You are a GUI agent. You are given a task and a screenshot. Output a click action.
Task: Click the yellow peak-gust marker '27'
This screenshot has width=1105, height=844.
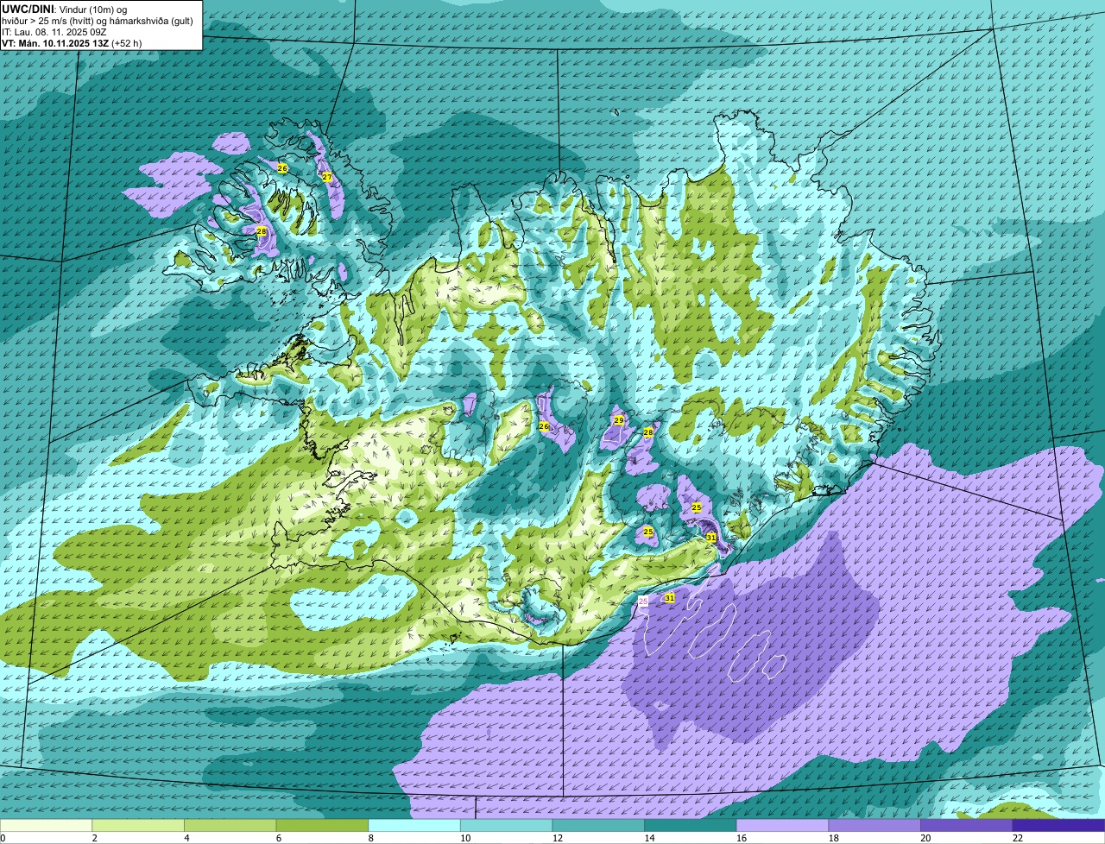pyautogui.click(x=326, y=177)
